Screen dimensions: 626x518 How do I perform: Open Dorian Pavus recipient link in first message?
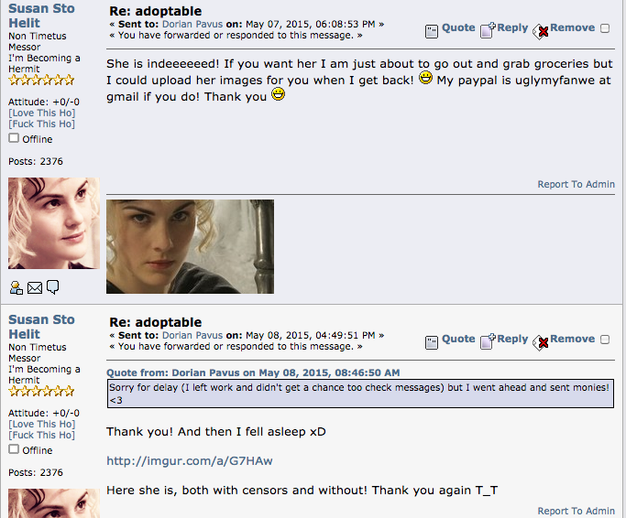[x=192, y=24]
